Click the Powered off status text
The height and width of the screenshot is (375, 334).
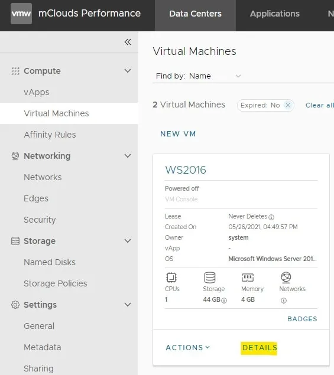(x=182, y=188)
